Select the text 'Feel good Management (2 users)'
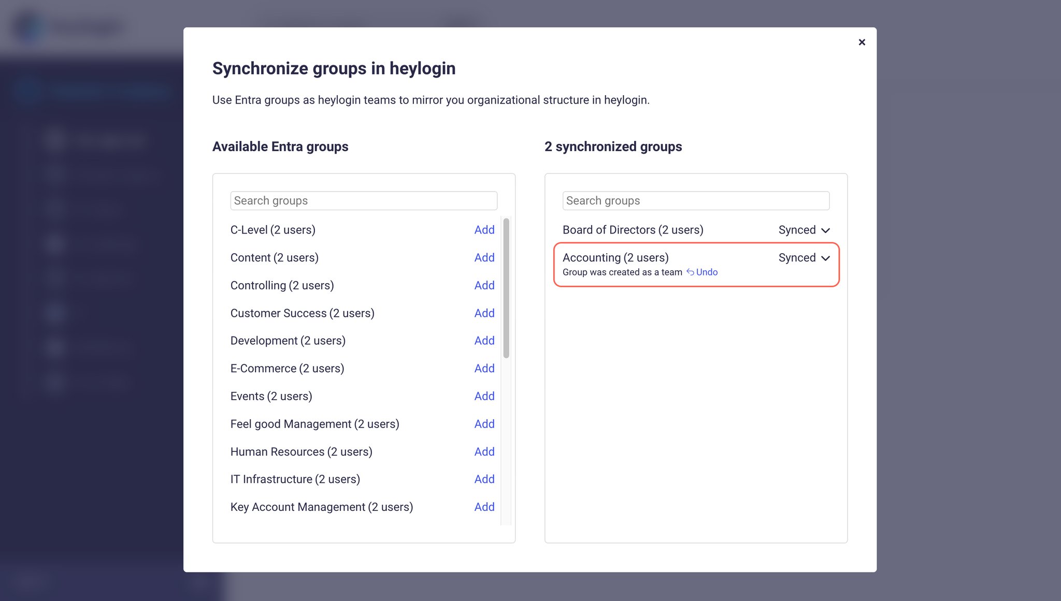Image resolution: width=1061 pixels, height=601 pixels. coord(315,424)
